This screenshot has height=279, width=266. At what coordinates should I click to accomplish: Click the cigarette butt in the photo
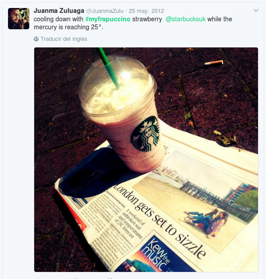pyautogui.click(x=214, y=63)
